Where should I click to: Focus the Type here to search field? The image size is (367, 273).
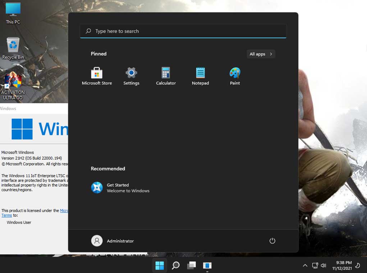[183, 31]
